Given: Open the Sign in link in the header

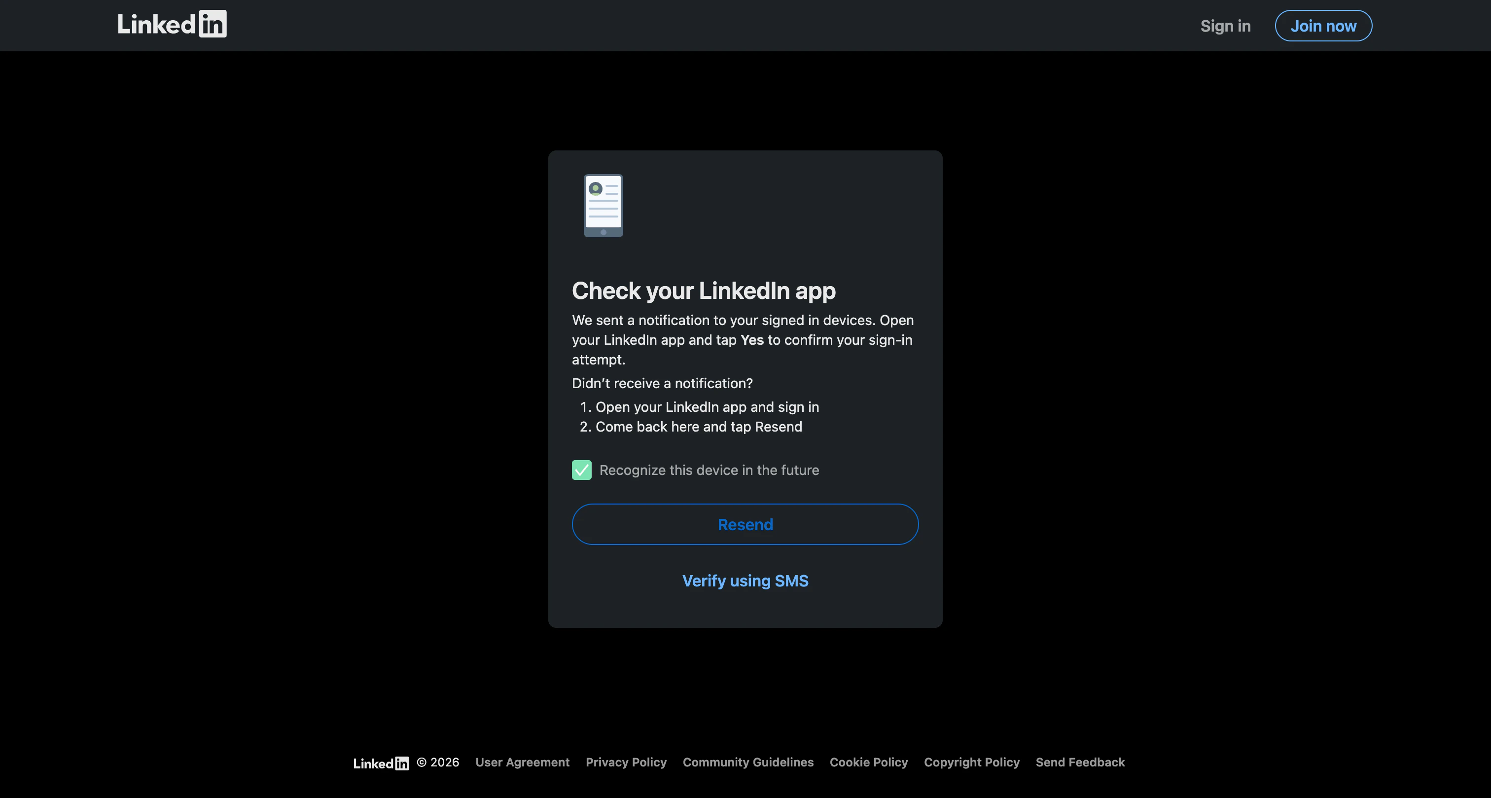Looking at the screenshot, I should (x=1225, y=26).
